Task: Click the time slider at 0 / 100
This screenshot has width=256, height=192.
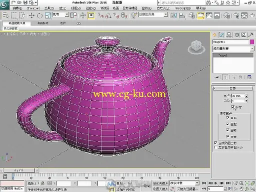Action: click(x=18, y=170)
